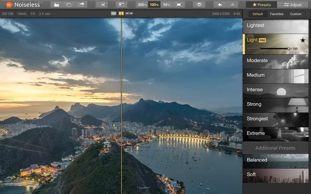The height and width of the screenshot is (194, 311).
Task: Click the fit-to-screen icon next to 50%
Action: click(180, 5)
